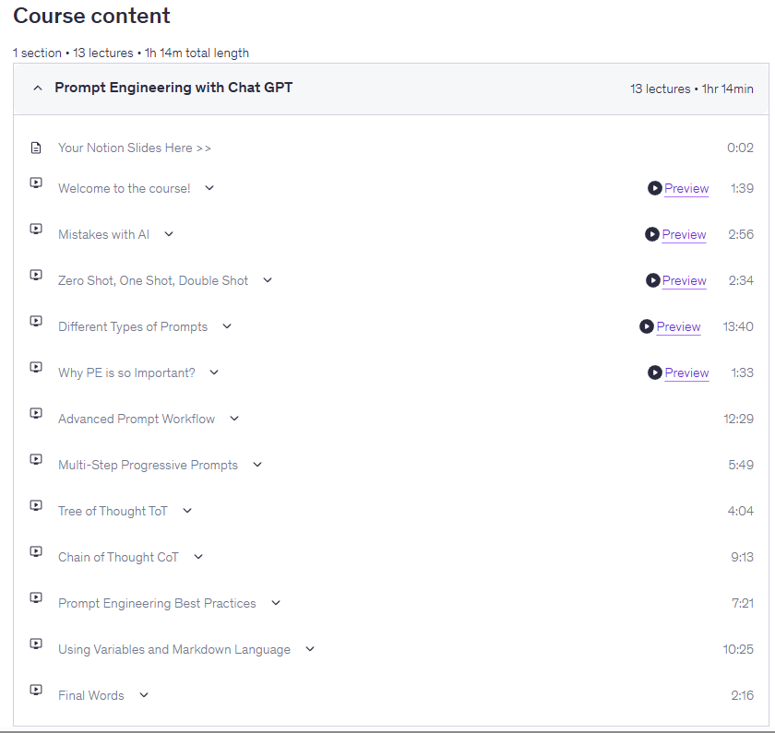Click the video icon next to Welcome to the course
775x733 pixels.
point(36,183)
